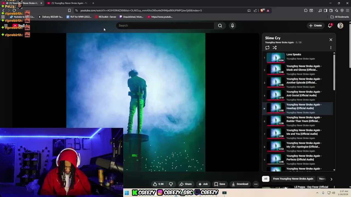
Task: Click the YouTube search magnifier button
Action: click(x=220, y=25)
